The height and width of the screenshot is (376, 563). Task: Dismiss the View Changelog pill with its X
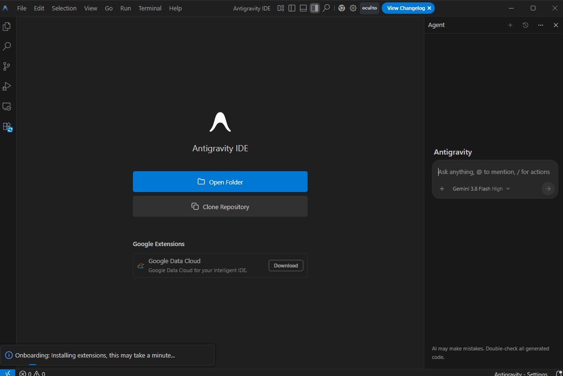[x=430, y=8]
